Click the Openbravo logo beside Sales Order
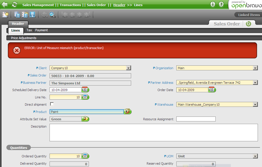262x167 pixels. coord(249,24)
